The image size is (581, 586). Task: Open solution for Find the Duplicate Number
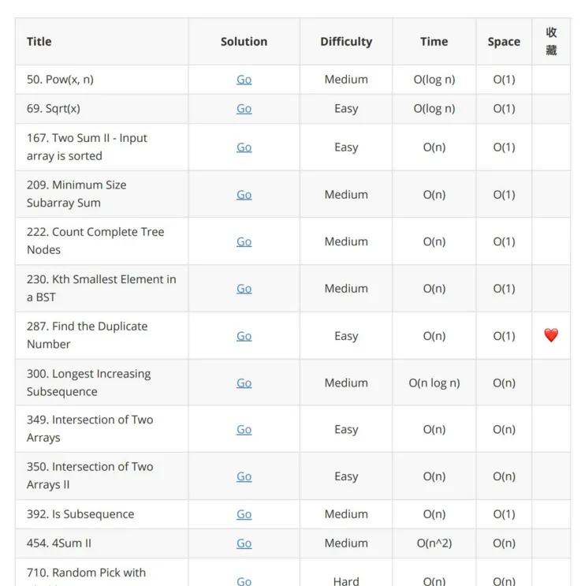tap(244, 336)
